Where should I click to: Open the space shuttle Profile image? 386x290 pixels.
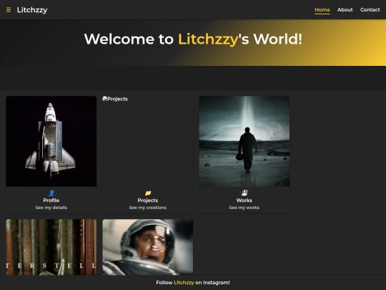pyautogui.click(x=51, y=141)
